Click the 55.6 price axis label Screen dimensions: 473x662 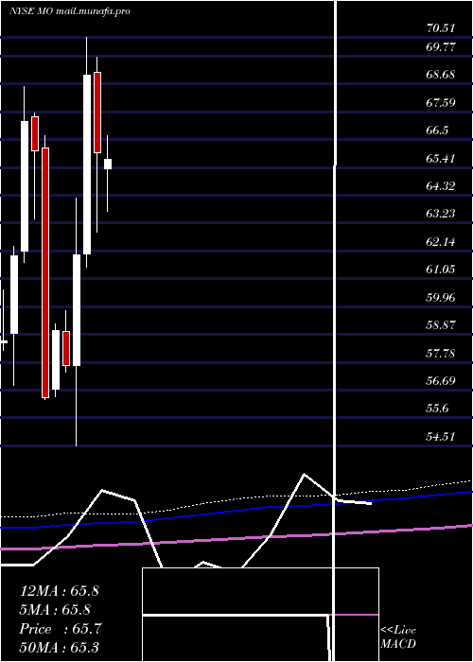tap(437, 409)
